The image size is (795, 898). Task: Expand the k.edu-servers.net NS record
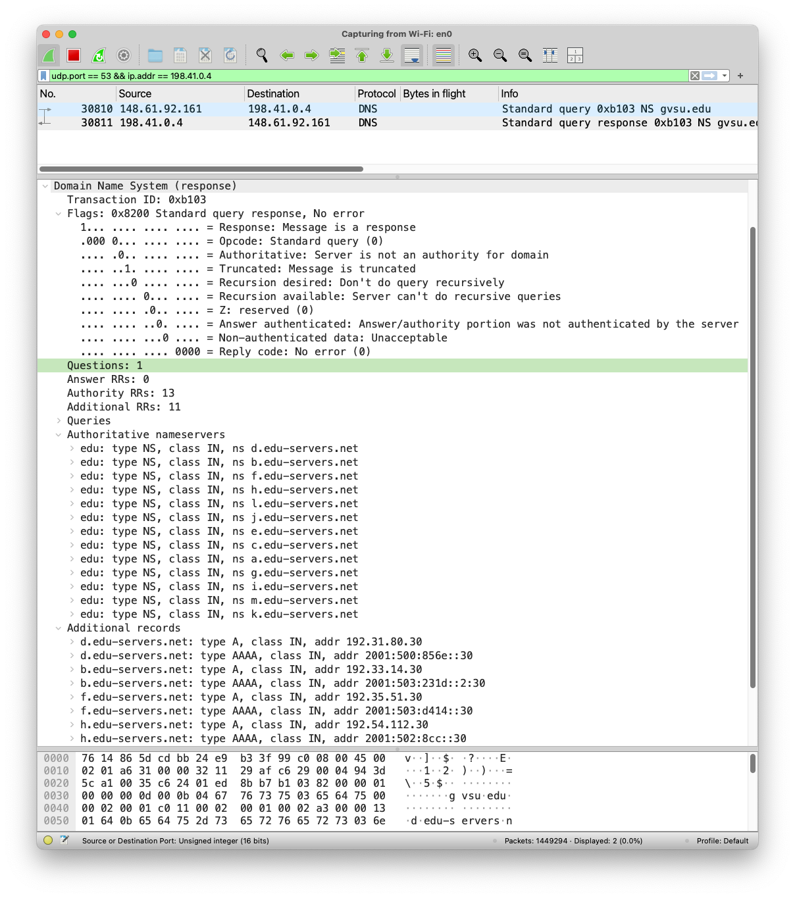tap(72, 614)
